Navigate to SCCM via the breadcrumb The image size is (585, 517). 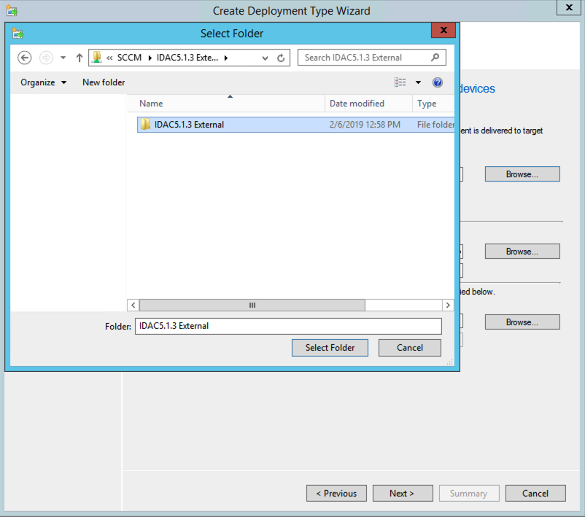pyautogui.click(x=128, y=57)
